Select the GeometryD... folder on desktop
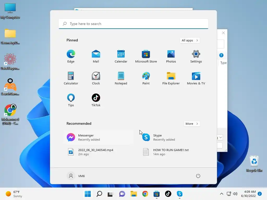 10,36
